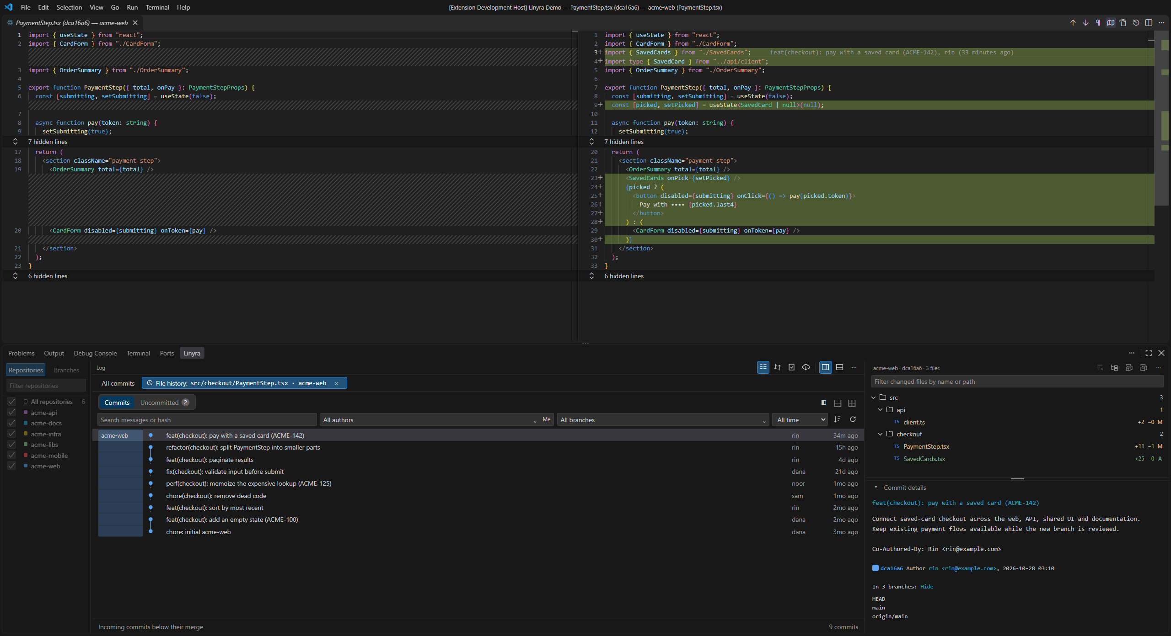Refresh the commit log
This screenshot has height=636, width=1171.
(x=853, y=419)
